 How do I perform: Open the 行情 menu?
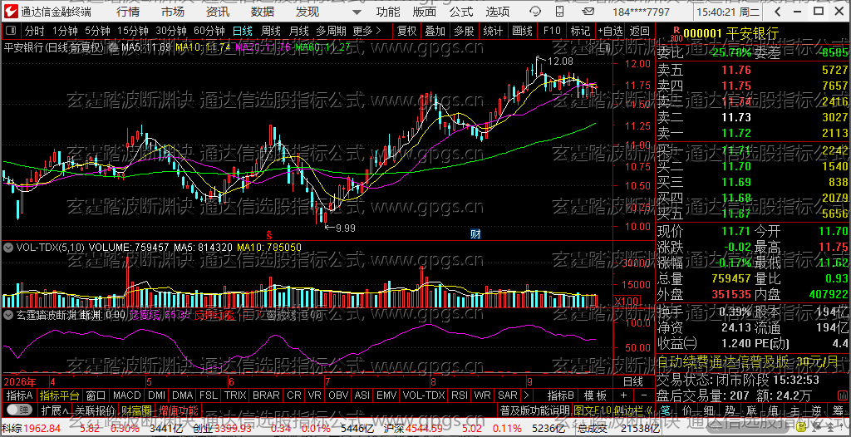pyautogui.click(x=127, y=12)
